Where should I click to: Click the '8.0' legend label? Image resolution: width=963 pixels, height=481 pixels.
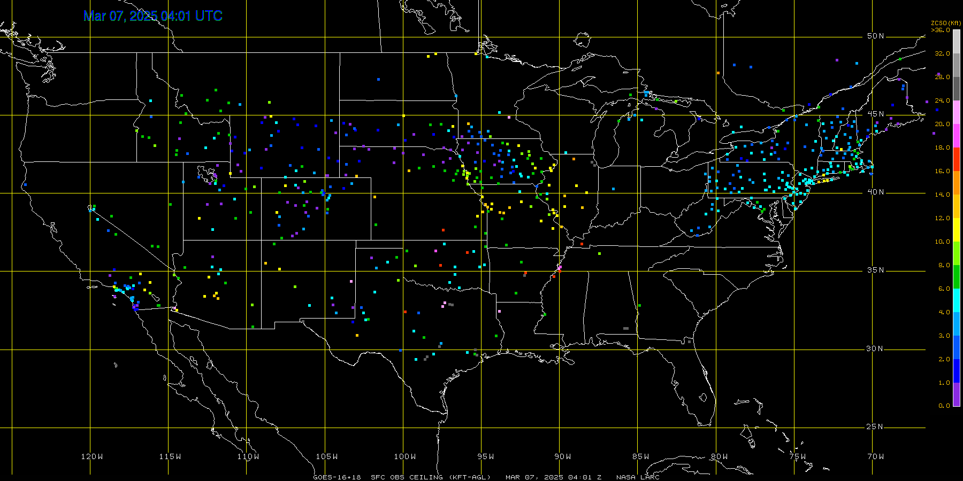point(944,265)
